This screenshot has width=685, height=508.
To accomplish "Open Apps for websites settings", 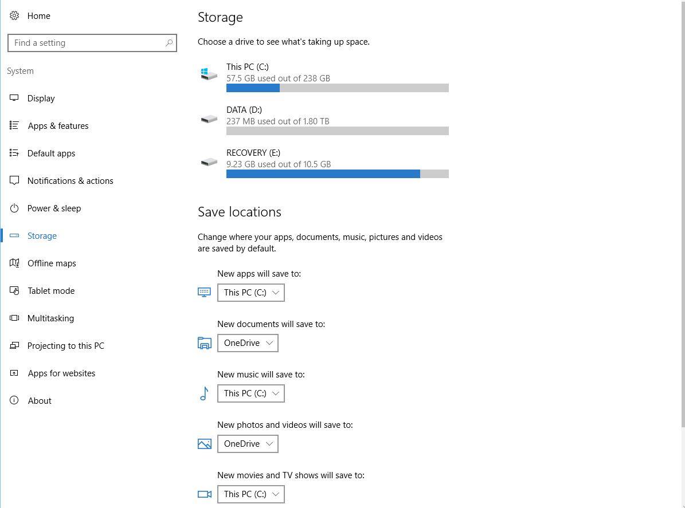I will pos(61,373).
